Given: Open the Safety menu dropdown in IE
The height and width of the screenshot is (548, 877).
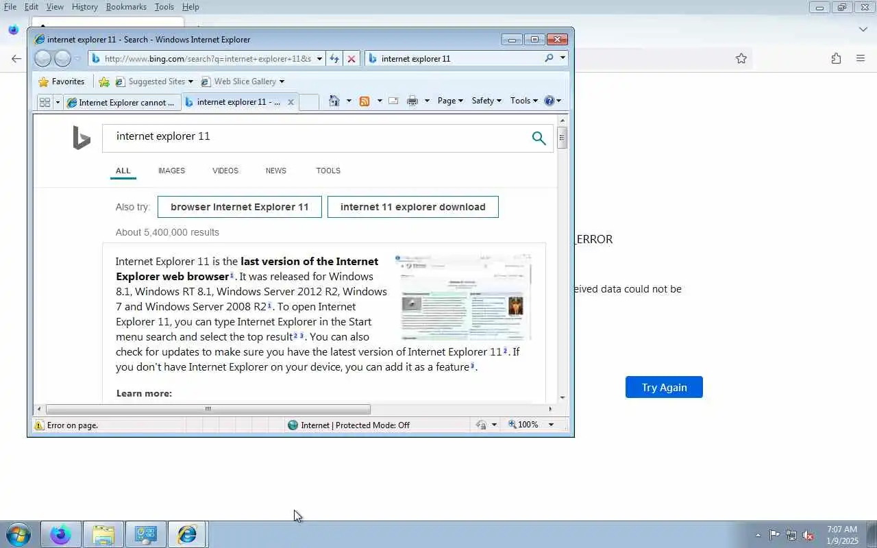Looking at the screenshot, I should (x=486, y=101).
